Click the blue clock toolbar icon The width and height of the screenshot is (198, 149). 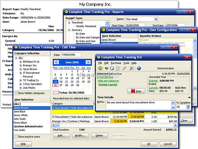point(112,68)
